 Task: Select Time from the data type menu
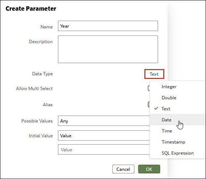click(177, 131)
